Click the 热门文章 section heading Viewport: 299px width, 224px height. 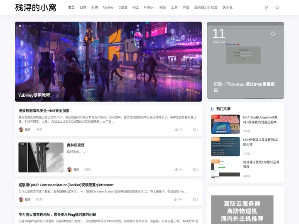[x=223, y=109]
